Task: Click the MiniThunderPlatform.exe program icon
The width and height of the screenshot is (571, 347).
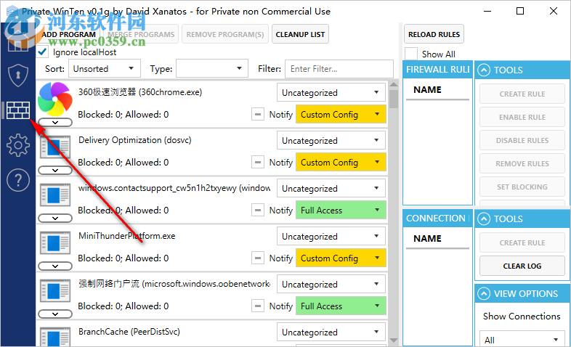Action: pyautogui.click(x=55, y=243)
